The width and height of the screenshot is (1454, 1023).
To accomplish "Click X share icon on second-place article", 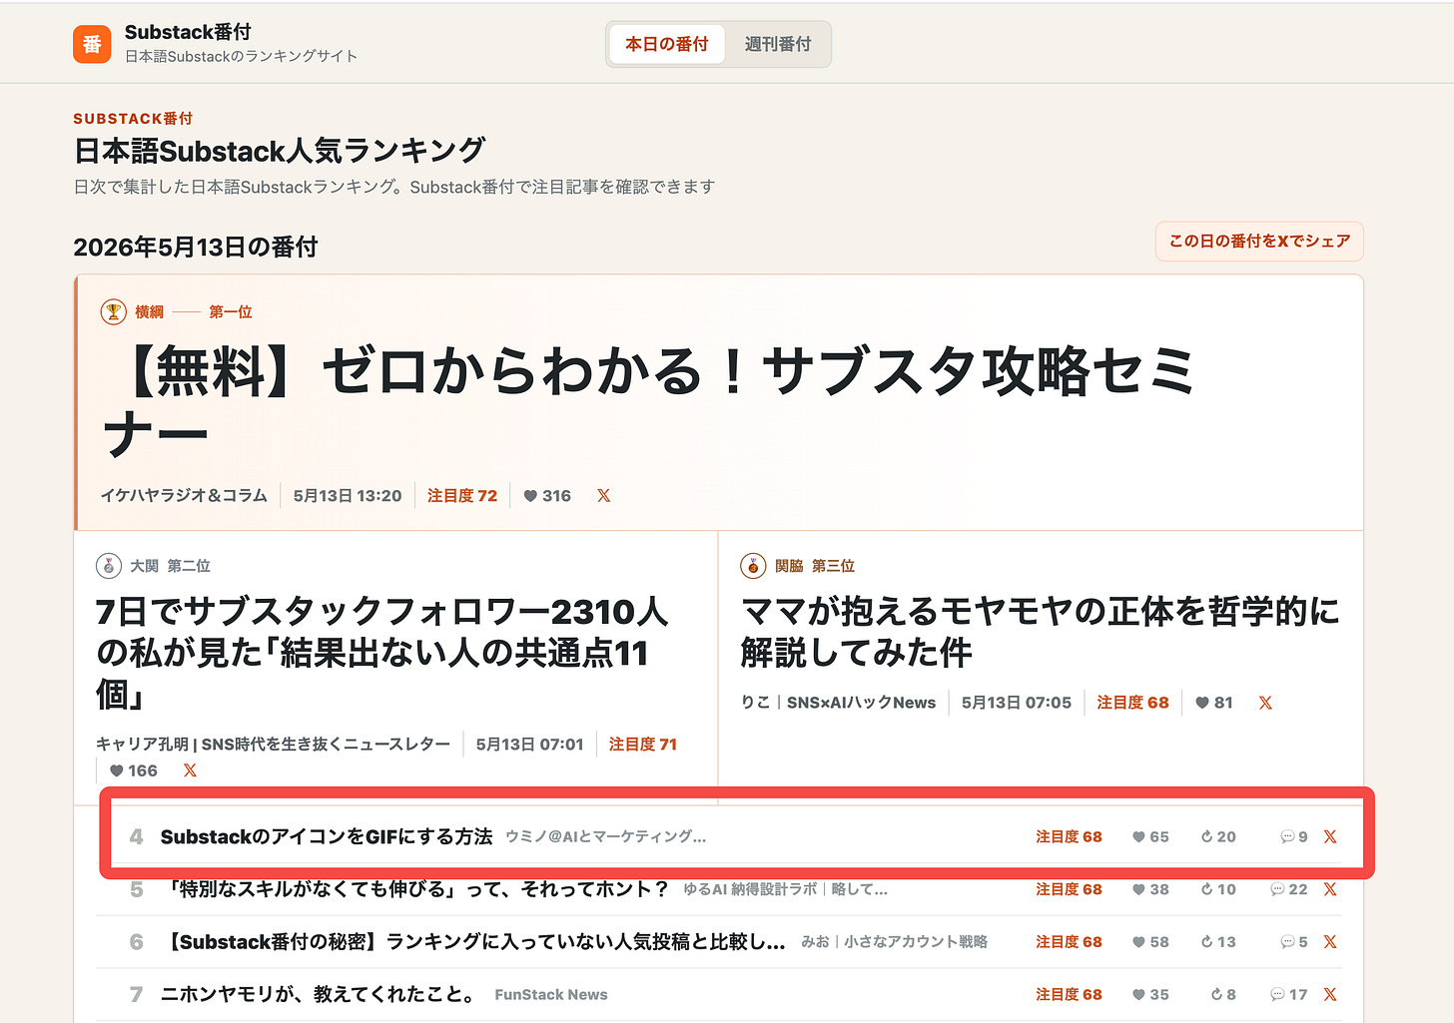I will [x=190, y=770].
